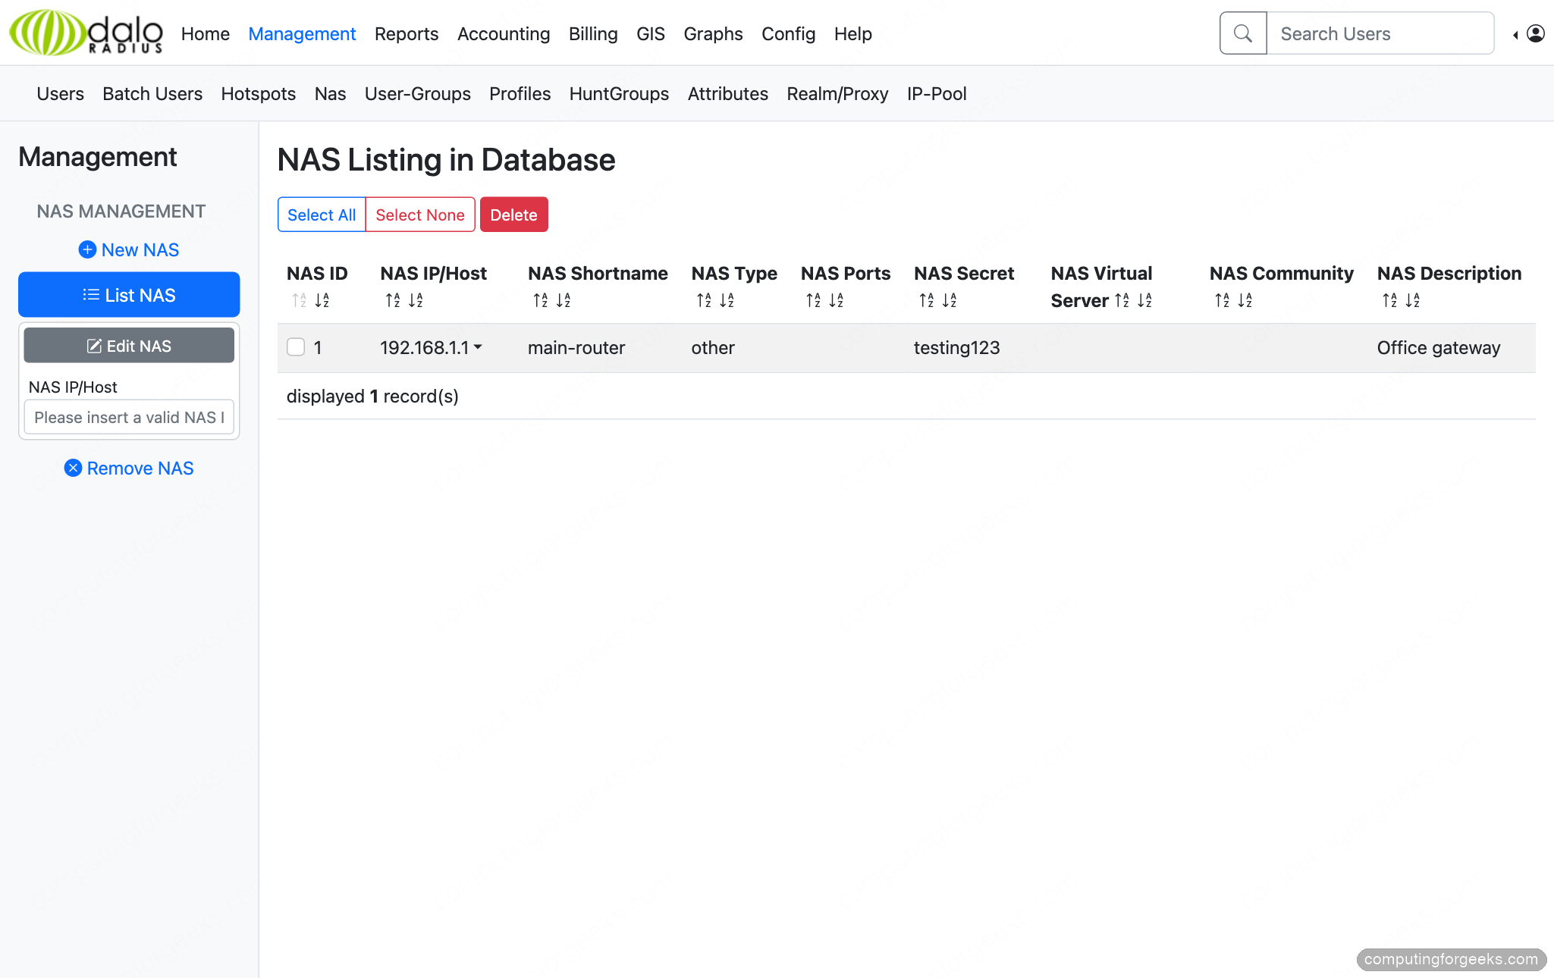The image size is (1554, 978).
Task: Sort NAS Virtual Server ascending
Action: 1122,301
